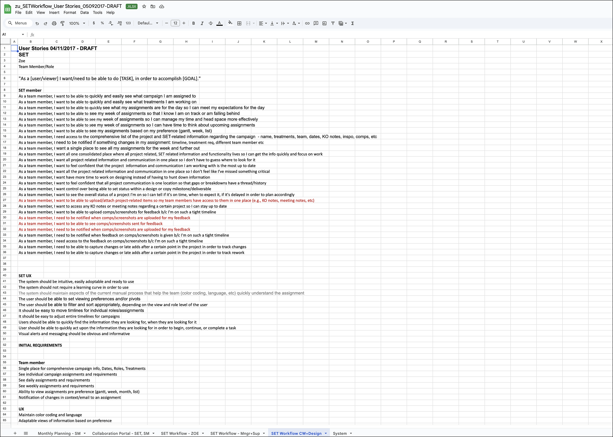613x437 pixels.
Task: Open the Tools menu
Action: click(97, 13)
